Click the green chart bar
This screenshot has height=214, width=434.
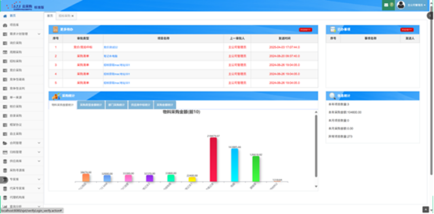[256, 169]
